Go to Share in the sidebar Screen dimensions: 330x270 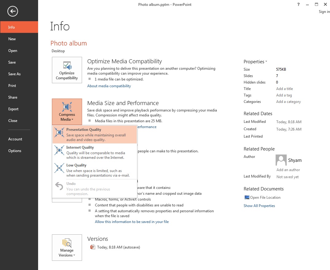tap(19, 97)
